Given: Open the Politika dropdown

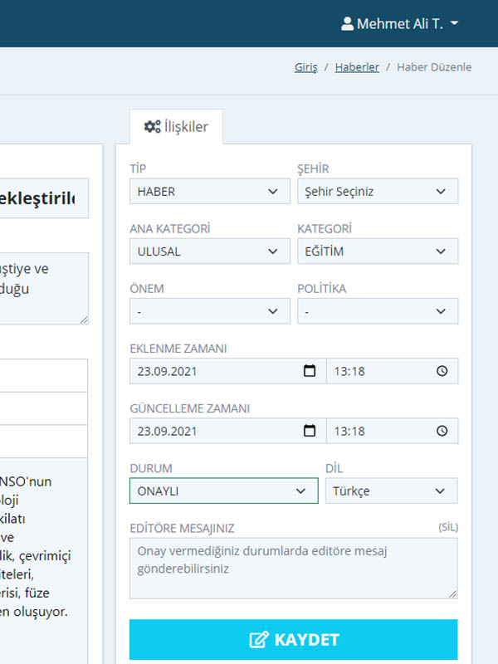Looking at the screenshot, I should click(377, 311).
